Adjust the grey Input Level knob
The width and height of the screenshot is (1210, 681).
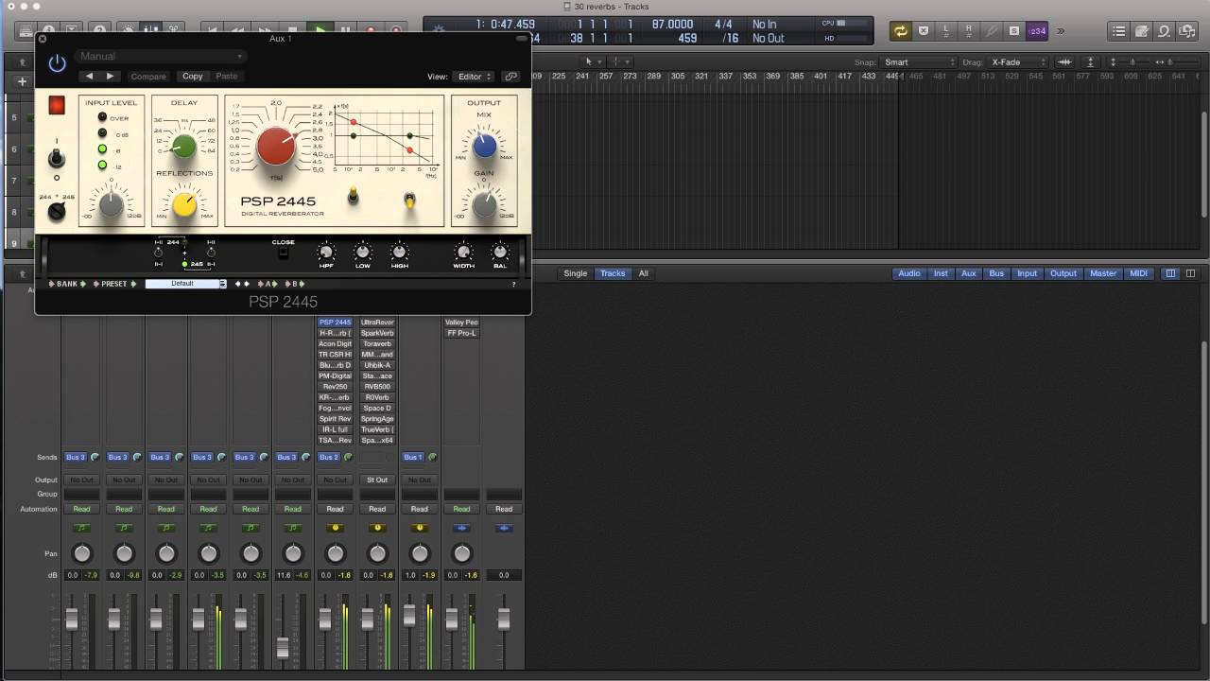[x=111, y=202]
